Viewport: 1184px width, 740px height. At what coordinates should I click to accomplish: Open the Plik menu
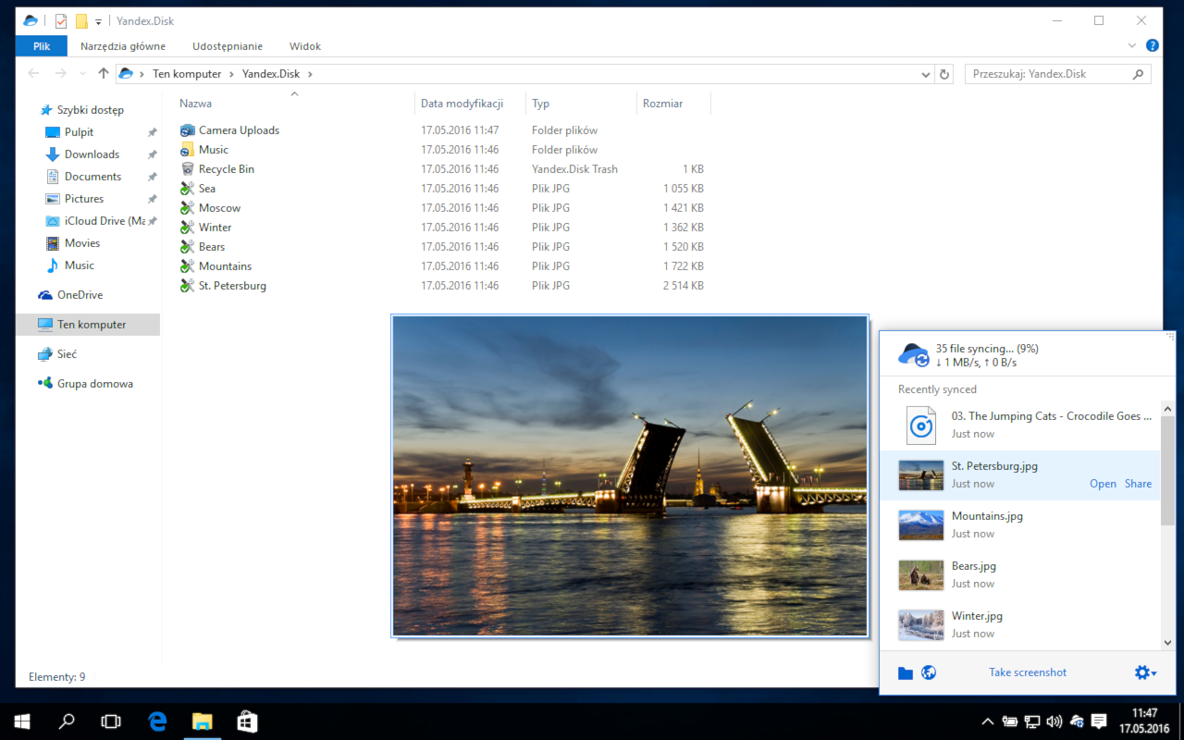41,45
